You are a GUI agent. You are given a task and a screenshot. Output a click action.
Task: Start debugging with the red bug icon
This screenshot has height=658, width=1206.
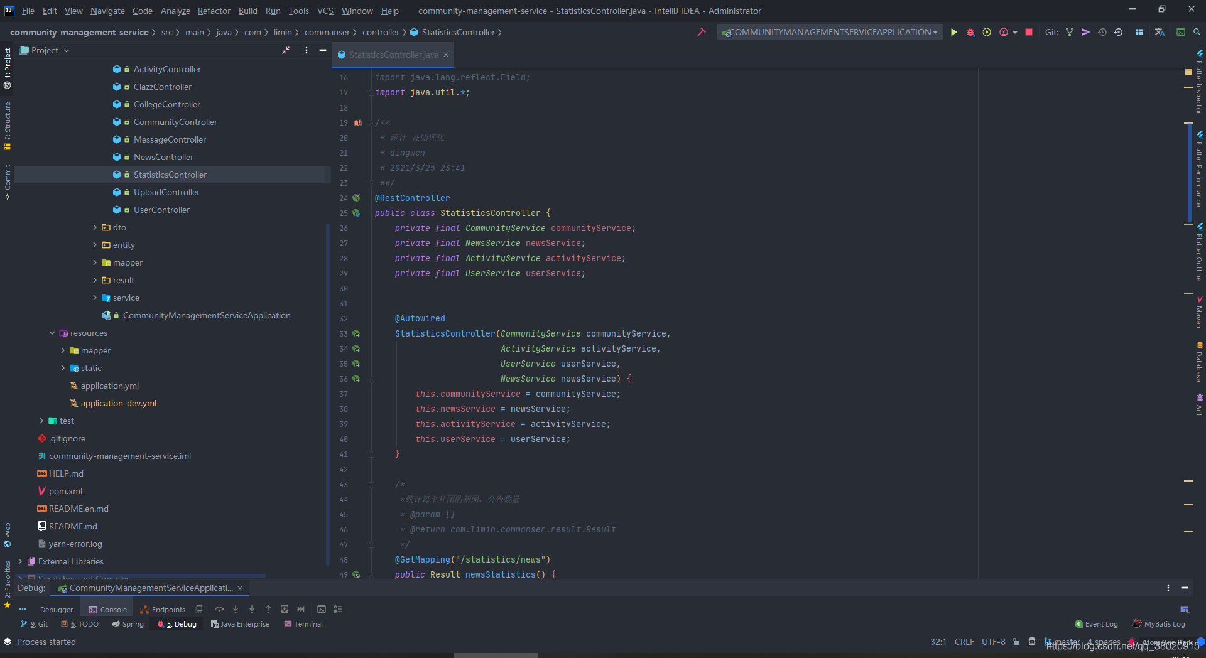tap(970, 32)
